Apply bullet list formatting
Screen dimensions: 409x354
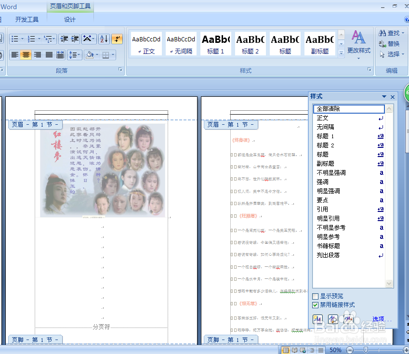pyautogui.click(x=15, y=39)
